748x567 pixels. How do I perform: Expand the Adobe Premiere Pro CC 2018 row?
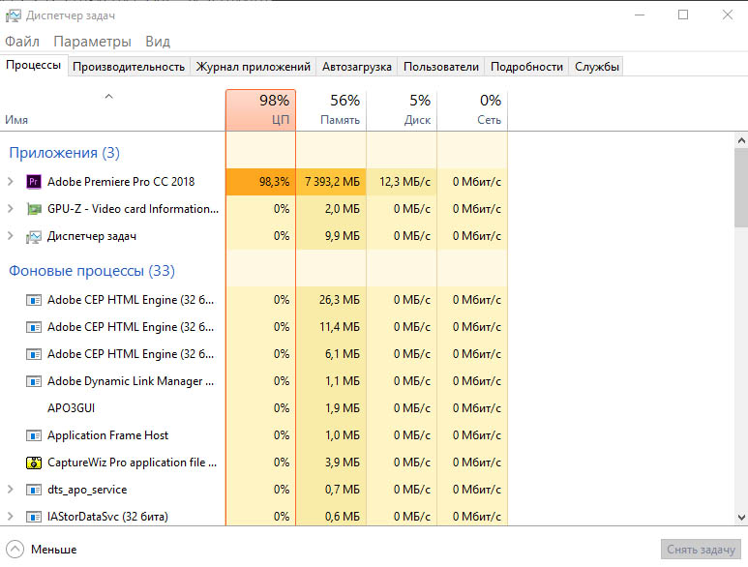10,182
